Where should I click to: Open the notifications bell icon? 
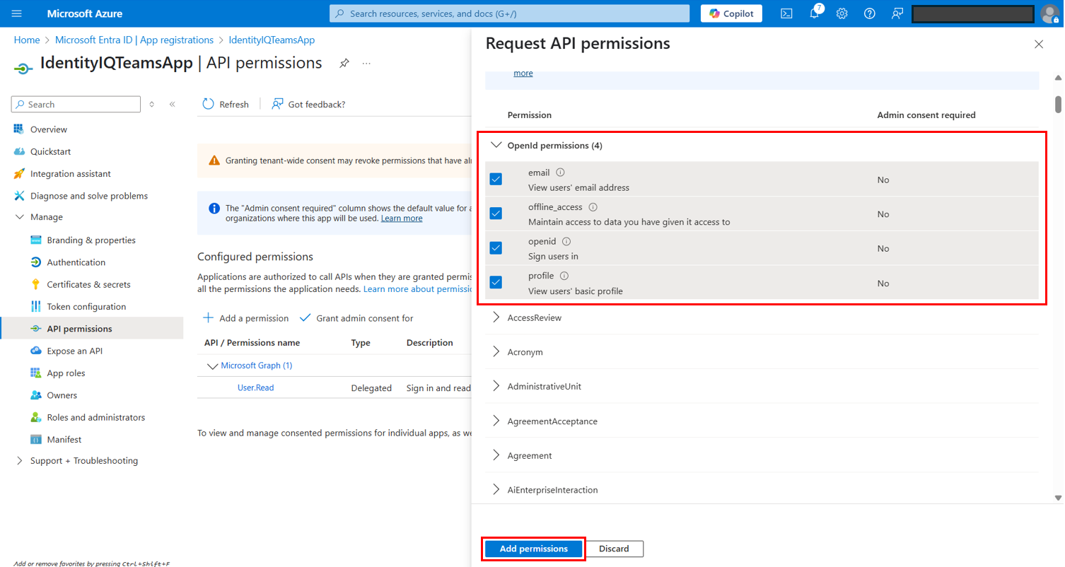tap(814, 13)
